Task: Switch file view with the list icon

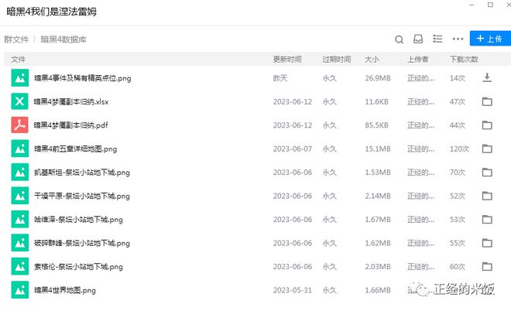Action: pos(437,39)
